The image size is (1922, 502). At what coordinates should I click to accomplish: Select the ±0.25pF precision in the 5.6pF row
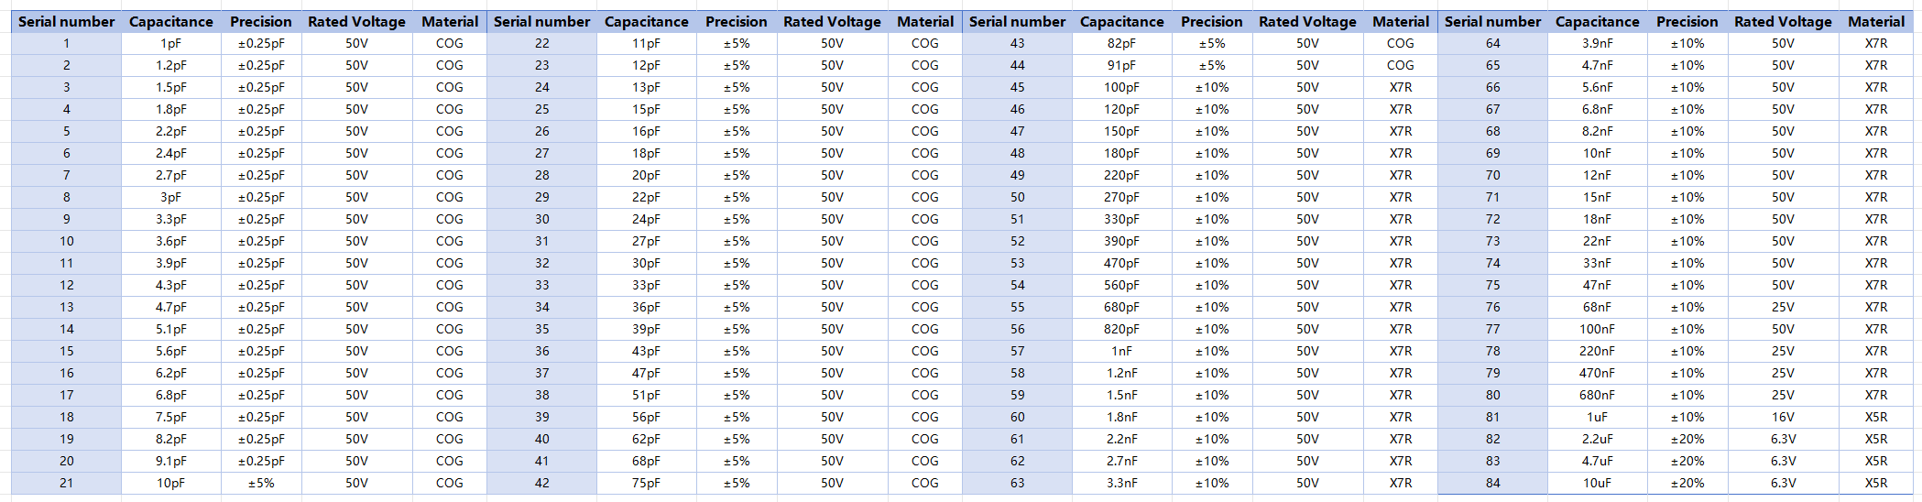pyautogui.click(x=261, y=351)
